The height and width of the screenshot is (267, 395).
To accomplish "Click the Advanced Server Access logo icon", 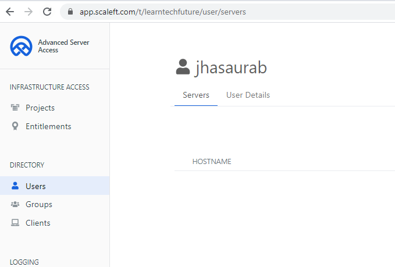I will pyautogui.click(x=21, y=46).
